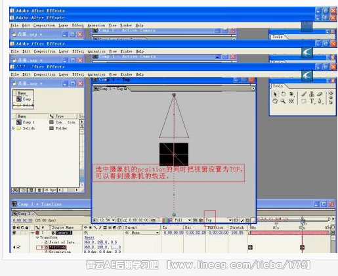Select the Rotation tool in Tools palette
The width and height of the screenshot is (338, 276).
(x=284, y=94)
